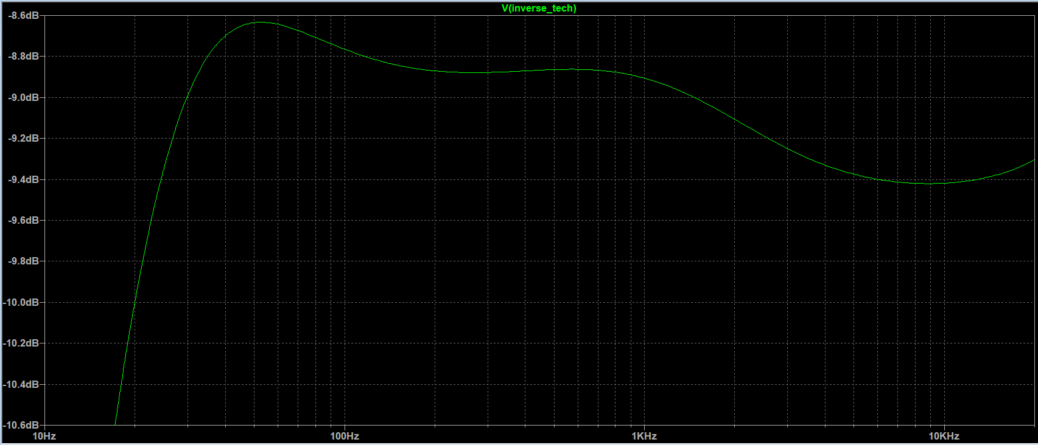Image resolution: width=1038 pixels, height=445 pixels.
Task: Click the -9.4dB axis label
Action: 23,179
